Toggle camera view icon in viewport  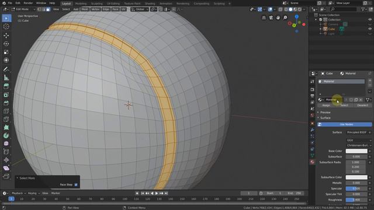point(271,17)
